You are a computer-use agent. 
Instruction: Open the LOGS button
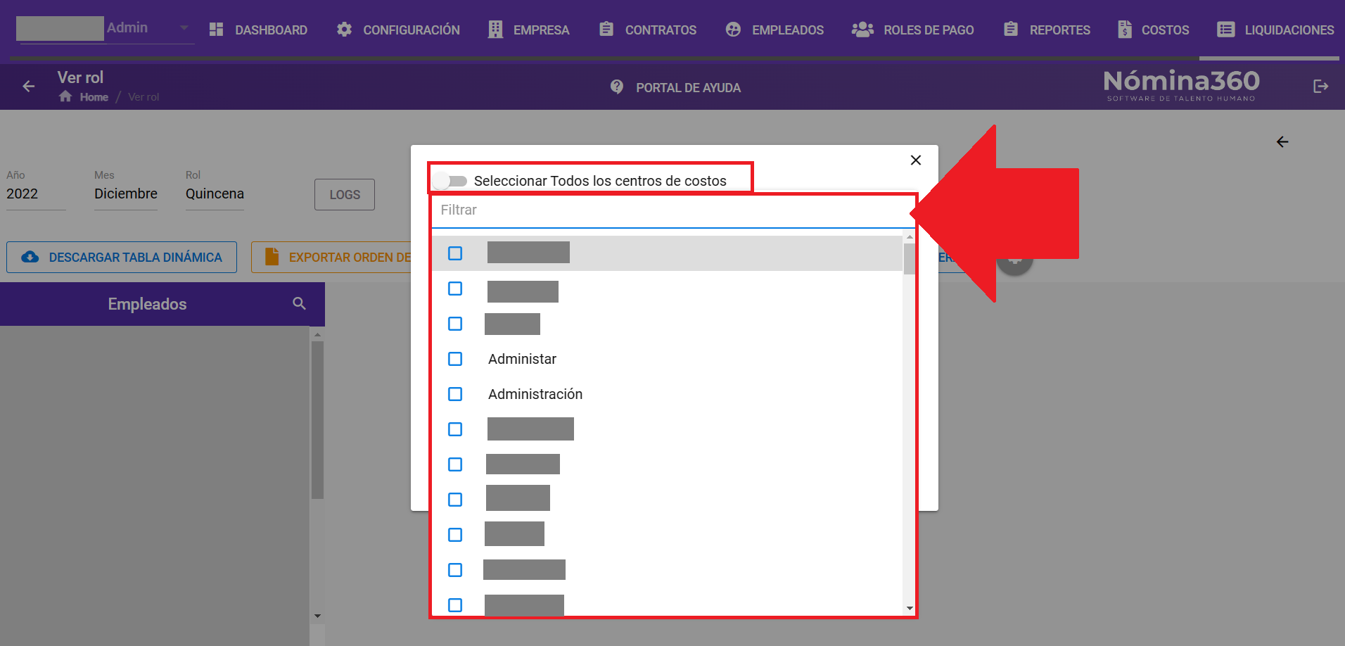(x=345, y=195)
